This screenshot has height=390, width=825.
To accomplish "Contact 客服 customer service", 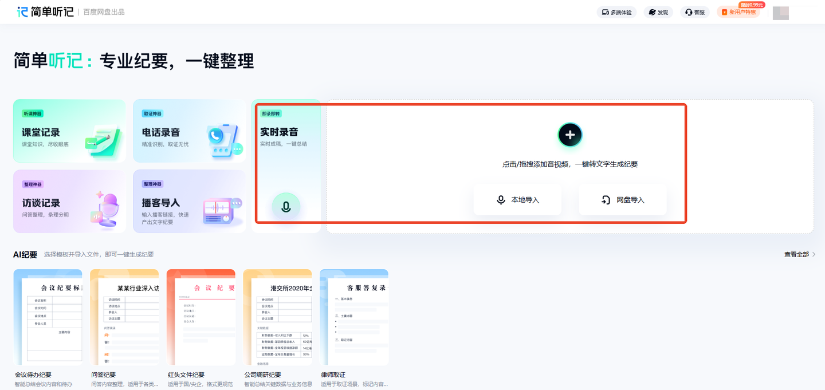I will pos(695,12).
